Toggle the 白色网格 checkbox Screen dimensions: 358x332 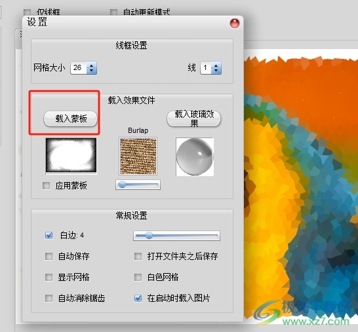[x=138, y=277]
